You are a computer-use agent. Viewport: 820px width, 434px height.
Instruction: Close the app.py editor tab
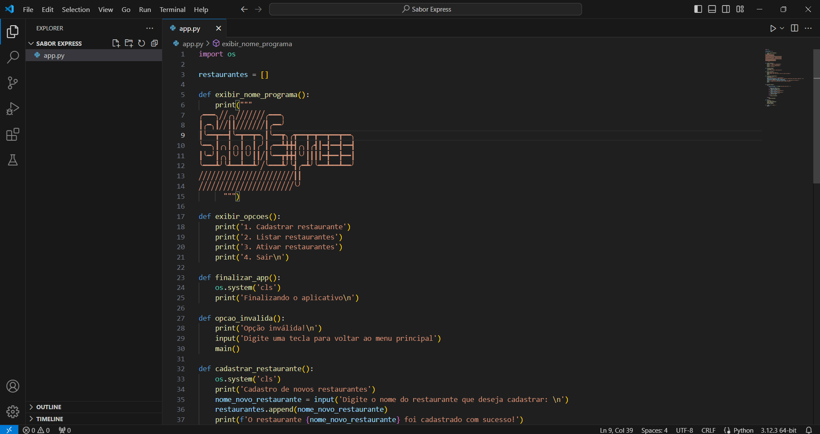218,28
